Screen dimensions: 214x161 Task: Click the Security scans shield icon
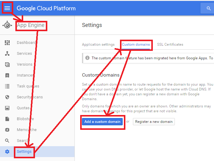8,97
